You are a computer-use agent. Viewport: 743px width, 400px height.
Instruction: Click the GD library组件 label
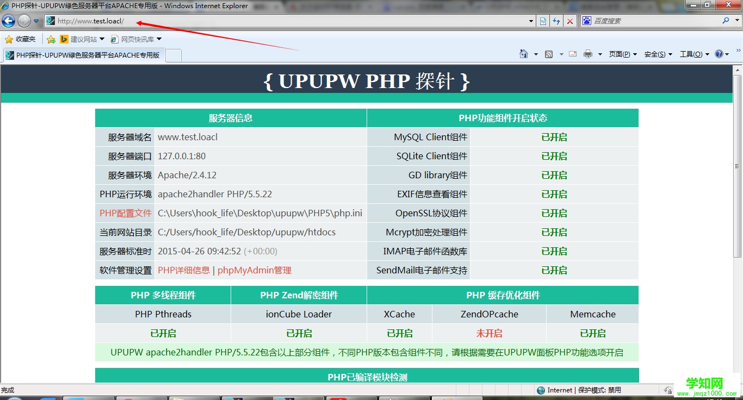coord(438,175)
